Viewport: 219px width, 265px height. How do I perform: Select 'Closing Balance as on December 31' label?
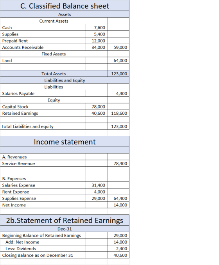pos(43,255)
